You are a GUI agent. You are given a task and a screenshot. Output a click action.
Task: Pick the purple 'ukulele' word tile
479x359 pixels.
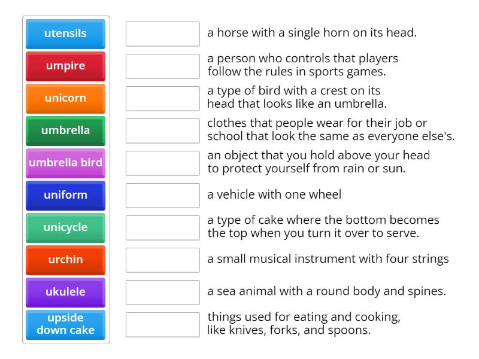[65, 292]
